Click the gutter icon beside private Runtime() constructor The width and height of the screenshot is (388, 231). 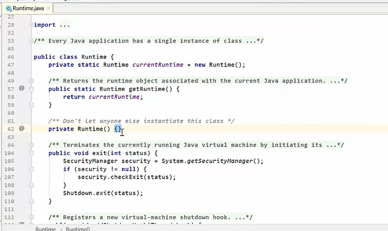tap(22, 128)
